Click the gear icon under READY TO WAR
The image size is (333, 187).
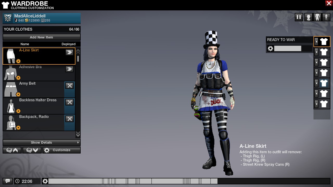271,49
